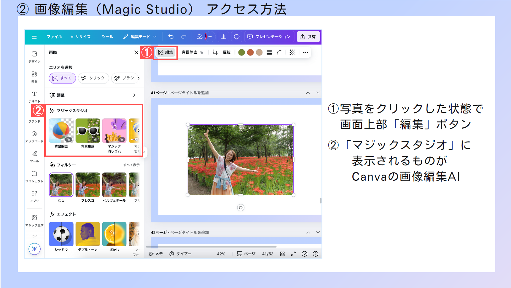511x288 pixels.
Task: Open the テキスト text tool in sidebar
Action: (34, 97)
